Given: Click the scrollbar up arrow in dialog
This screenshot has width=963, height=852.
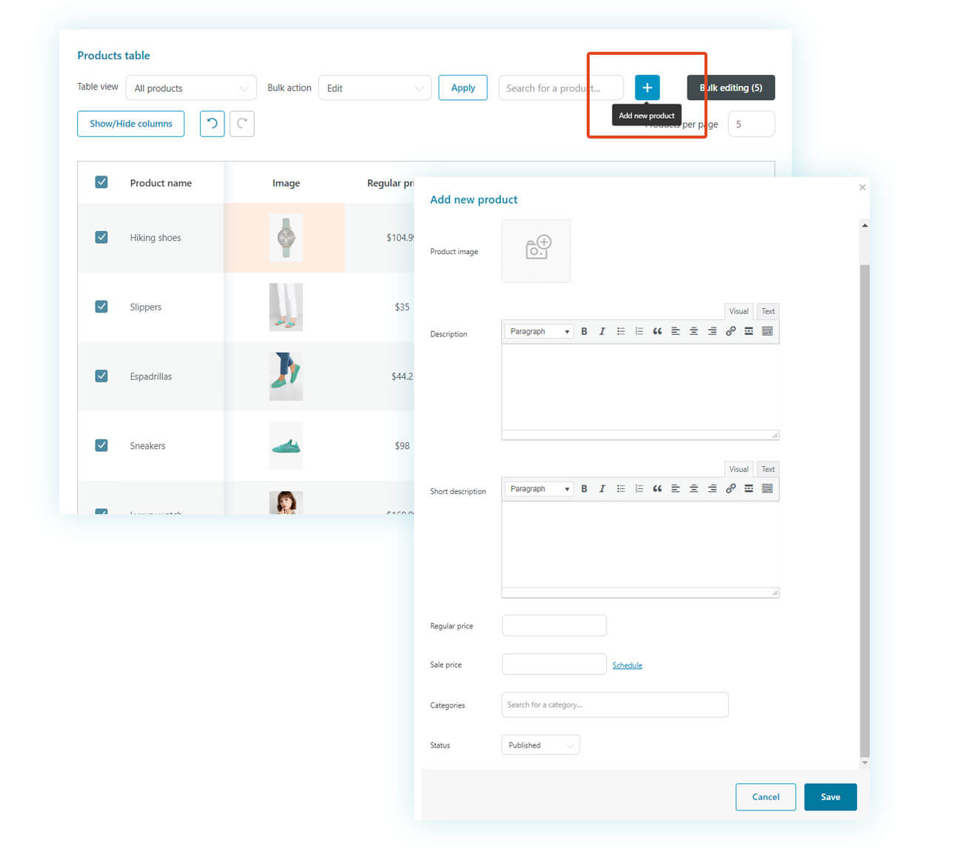Looking at the screenshot, I should (864, 225).
